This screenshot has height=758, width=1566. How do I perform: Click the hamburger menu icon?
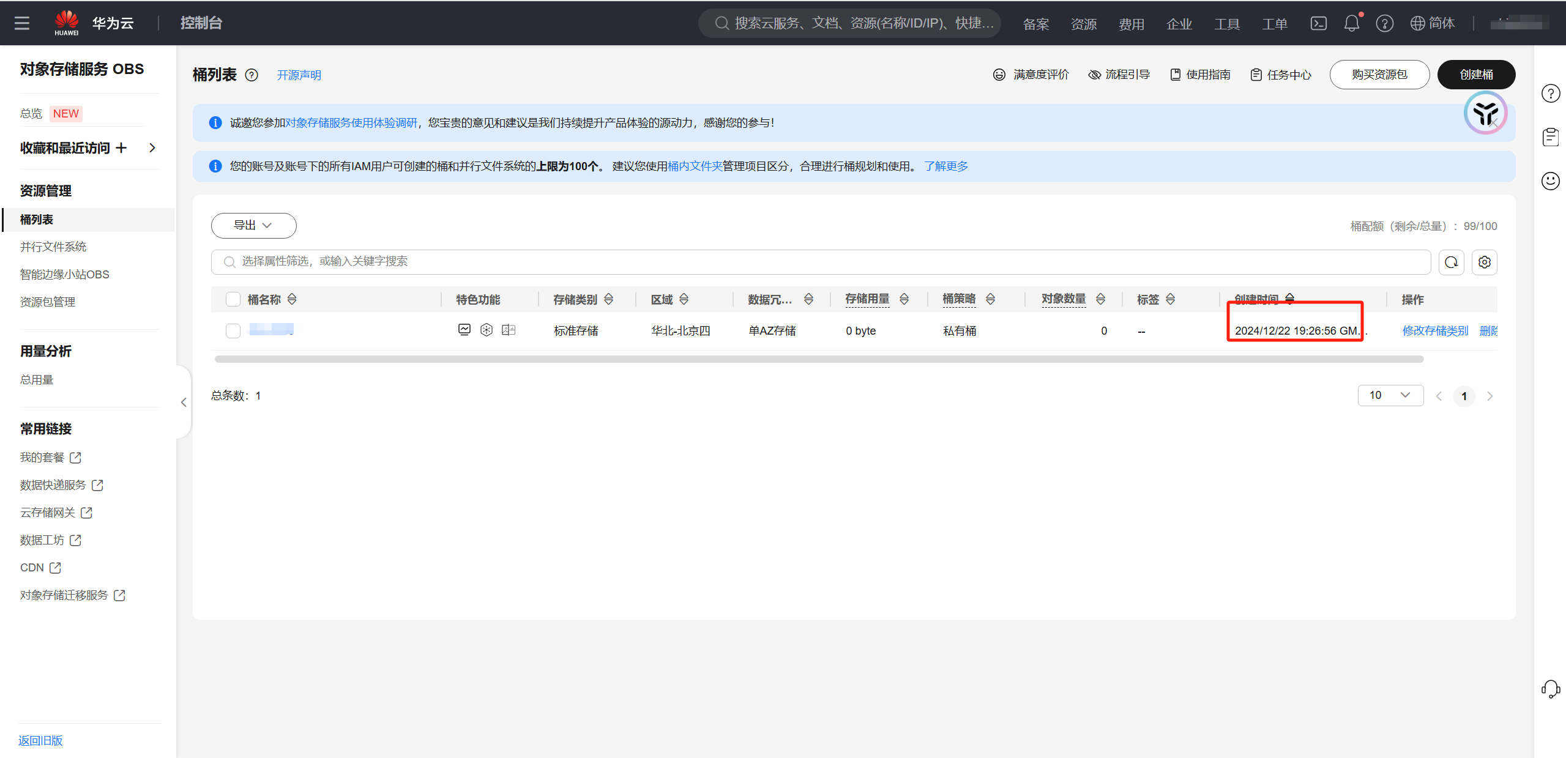pyautogui.click(x=22, y=23)
